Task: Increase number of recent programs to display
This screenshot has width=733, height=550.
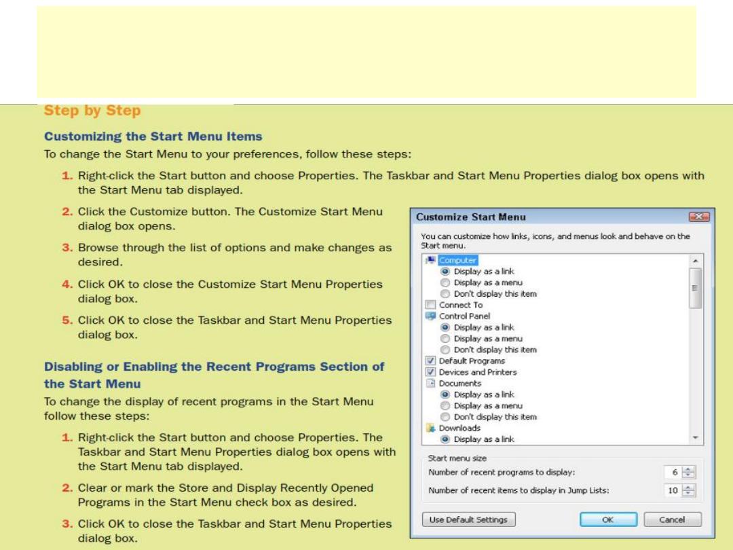Action: tap(689, 470)
